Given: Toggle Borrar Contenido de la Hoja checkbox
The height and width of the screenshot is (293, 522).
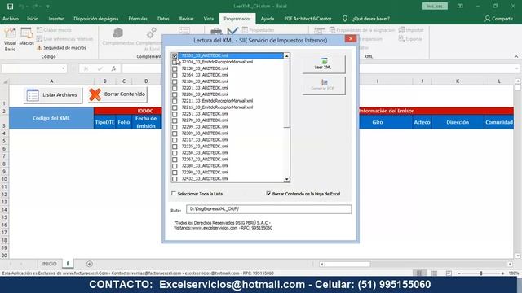Looking at the screenshot, I should coord(268,194).
